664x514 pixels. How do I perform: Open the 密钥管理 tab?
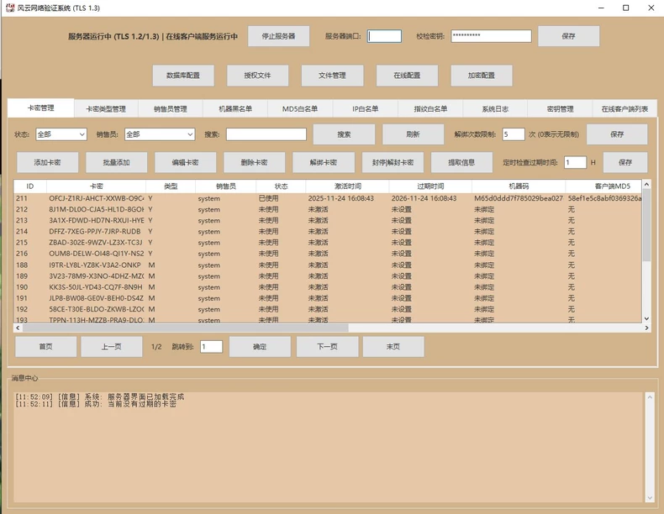(x=560, y=108)
